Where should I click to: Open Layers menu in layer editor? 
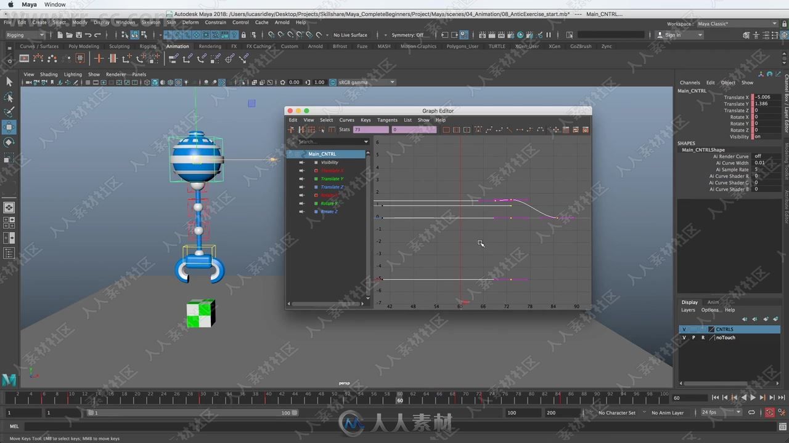688,310
